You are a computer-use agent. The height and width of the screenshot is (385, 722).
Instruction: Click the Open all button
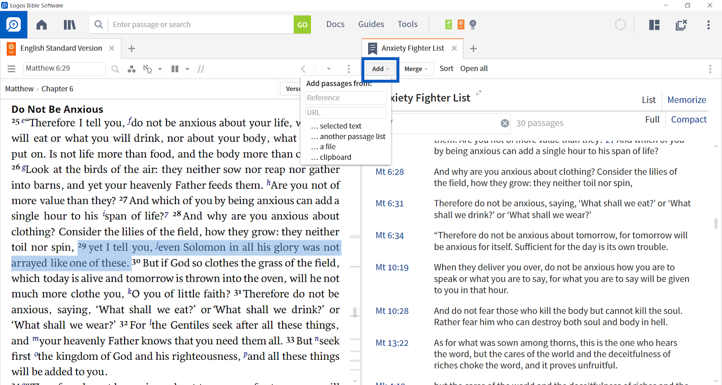click(474, 69)
